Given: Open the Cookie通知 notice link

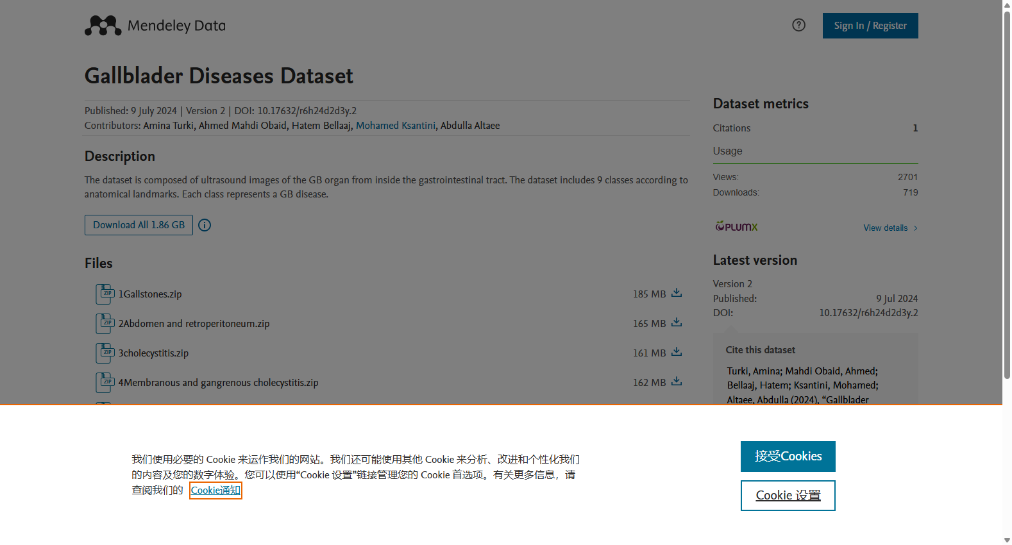Looking at the screenshot, I should [x=215, y=491].
